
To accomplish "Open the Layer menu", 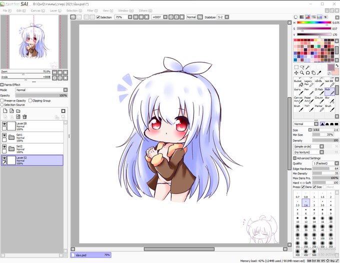I will click(55, 10).
